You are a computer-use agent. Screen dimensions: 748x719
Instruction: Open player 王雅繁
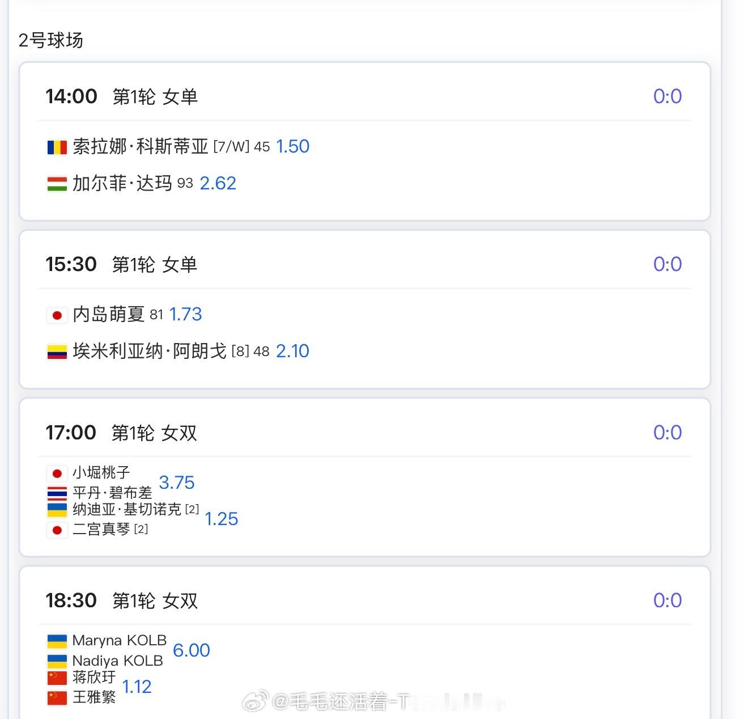94,697
